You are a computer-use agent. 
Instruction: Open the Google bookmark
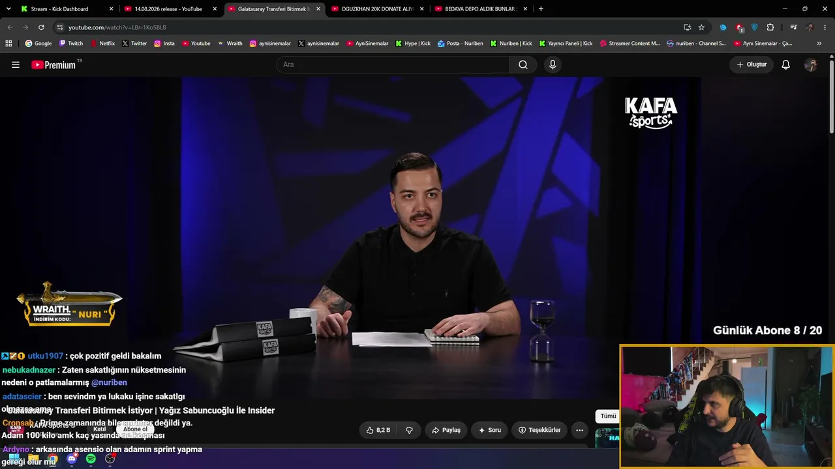(38, 44)
